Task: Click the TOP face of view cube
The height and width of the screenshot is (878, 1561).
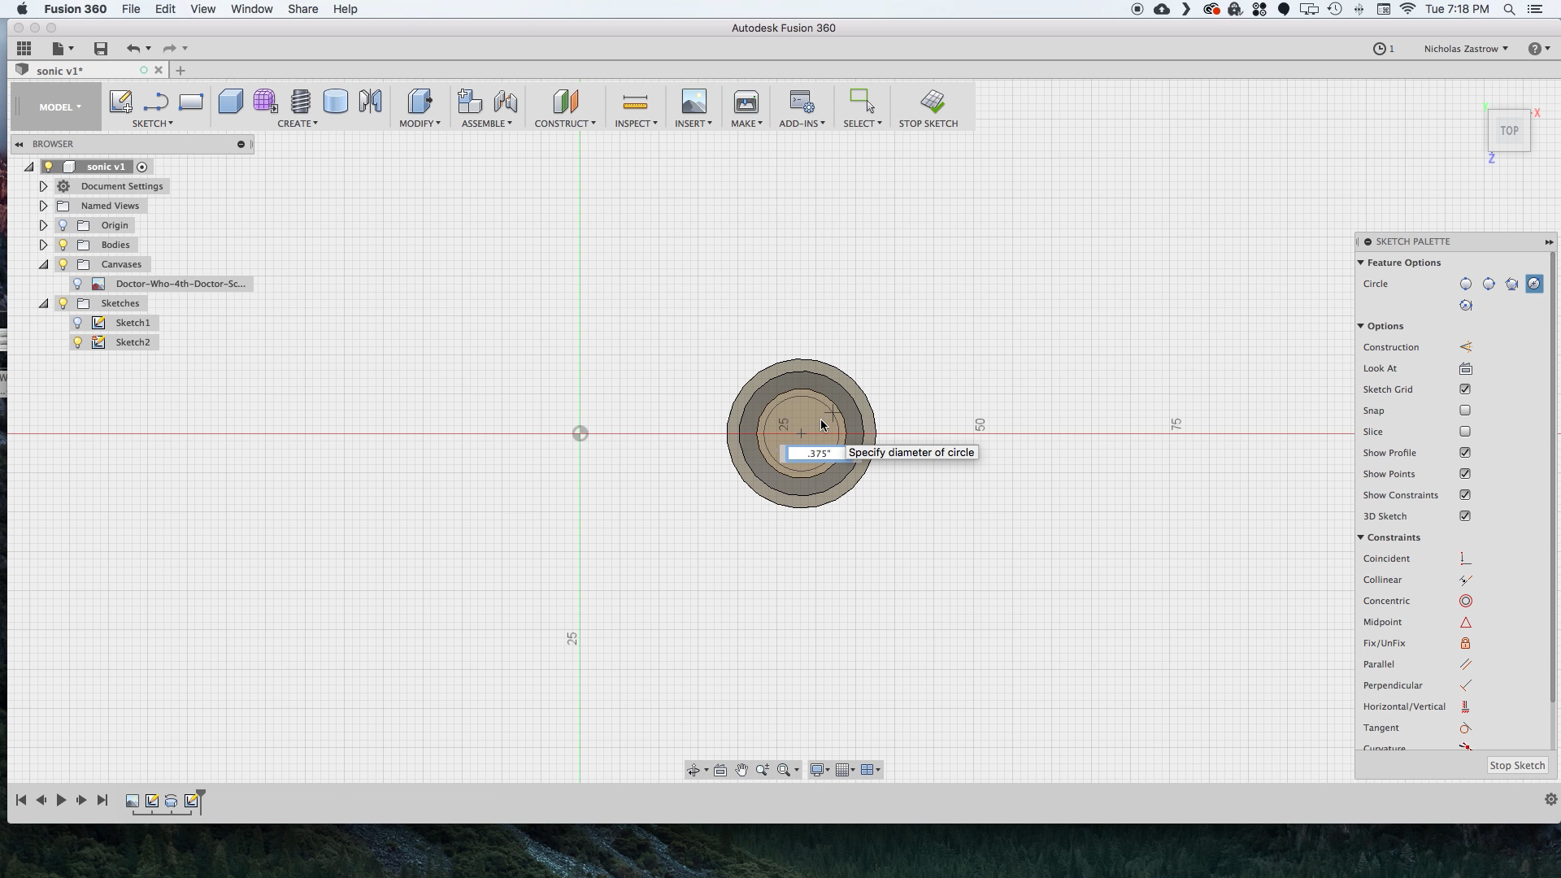Action: click(1509, 131)
